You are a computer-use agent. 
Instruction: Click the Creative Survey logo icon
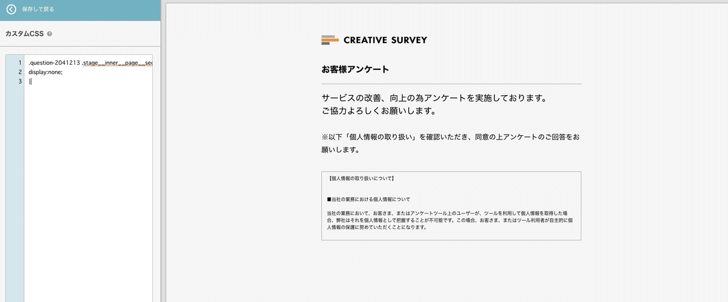click(330, 40)
